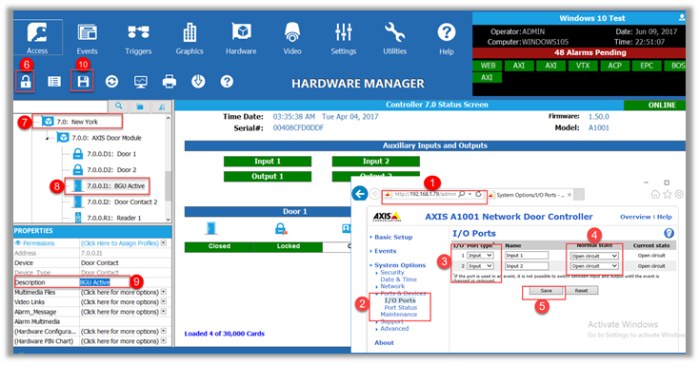Click the unlock padlock toolbar icon

pyautogui.click(x=26, y=82)
